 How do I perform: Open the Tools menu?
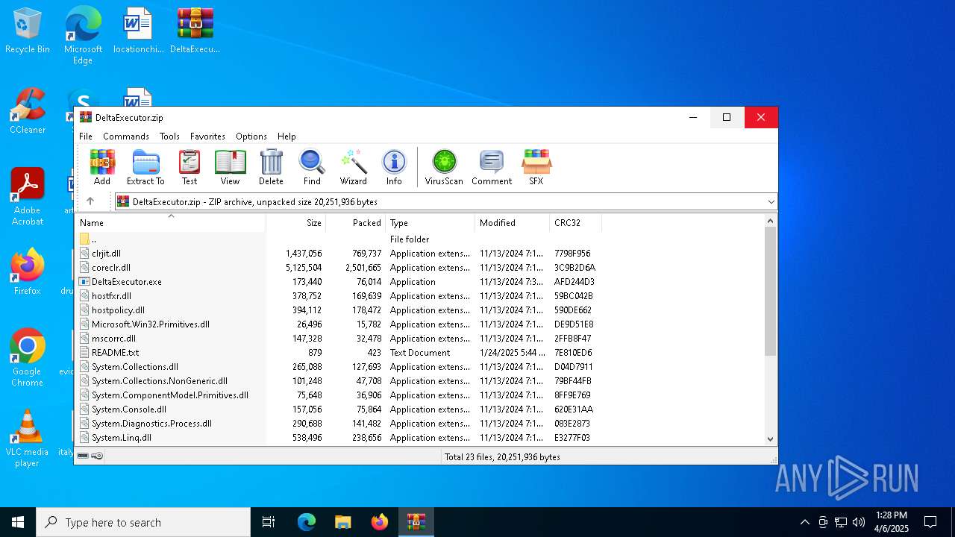pos(169,136)
